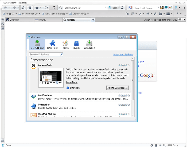The width and height of the screenshot is (187, 148).
Task: Click the add-ons list scroll up arrow
Action: pyautogui.click(x=133, y=59)
